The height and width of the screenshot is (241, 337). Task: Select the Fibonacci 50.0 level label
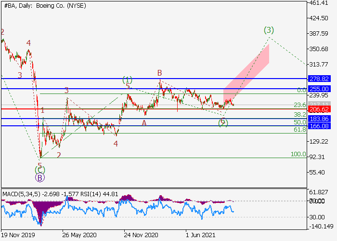click(x=300, y=122)
